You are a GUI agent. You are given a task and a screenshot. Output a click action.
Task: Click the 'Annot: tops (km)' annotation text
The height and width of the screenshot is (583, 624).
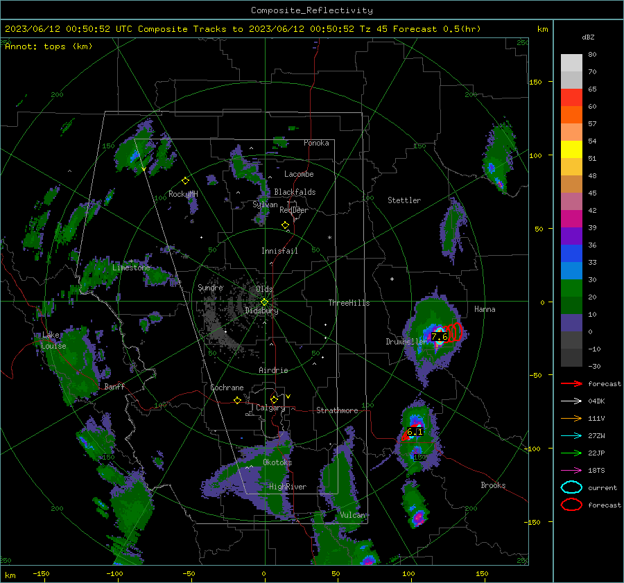49,46
